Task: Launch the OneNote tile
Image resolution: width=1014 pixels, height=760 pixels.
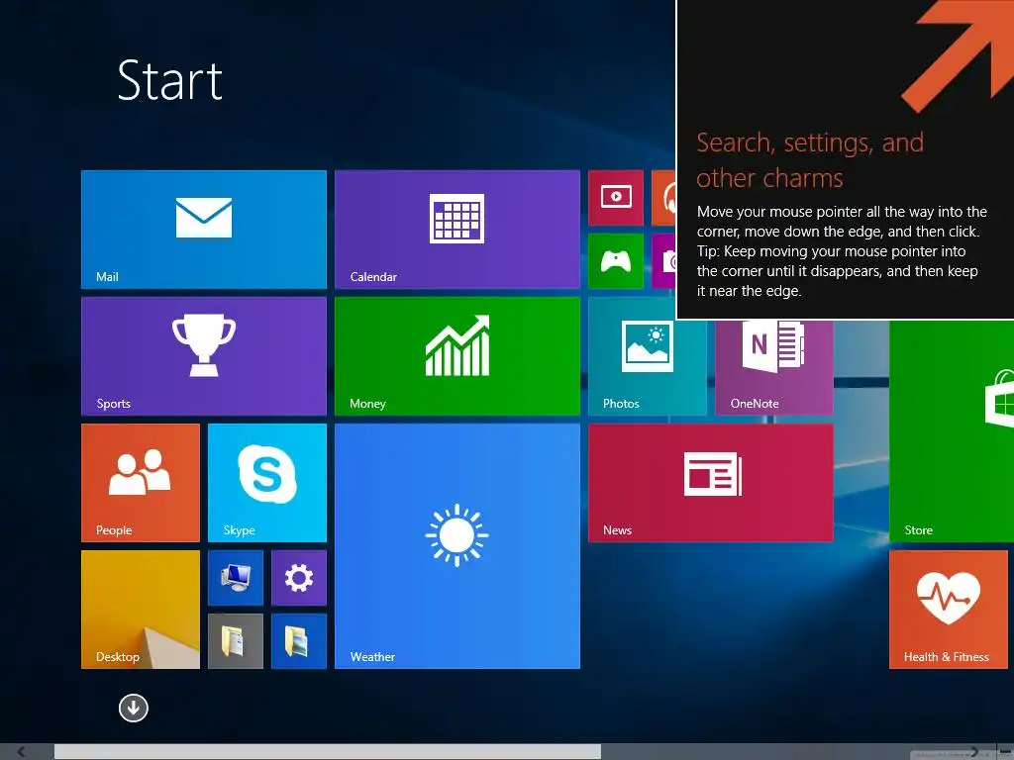Action: pyautogui.click(x=774, y=367)
